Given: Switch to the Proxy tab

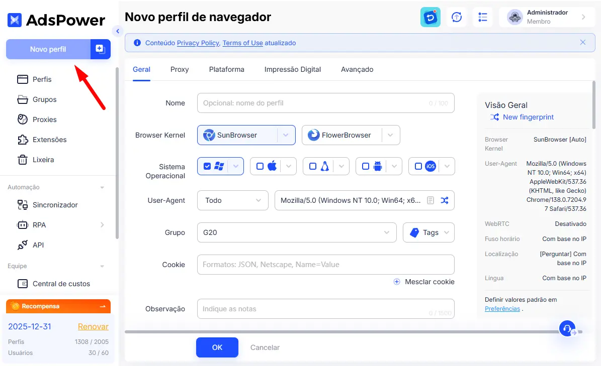Looking at the screenshot, I should pos(180,69).
